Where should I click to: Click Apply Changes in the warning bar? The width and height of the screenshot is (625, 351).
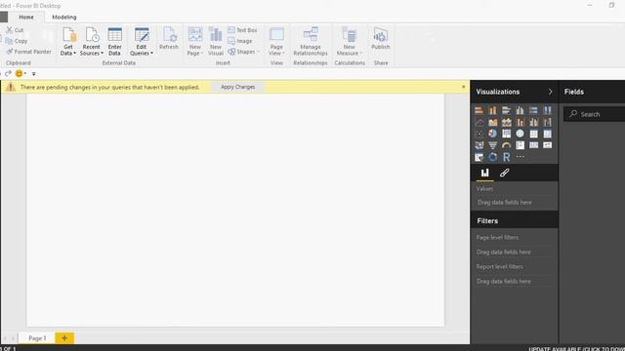(x=237, y=87)
